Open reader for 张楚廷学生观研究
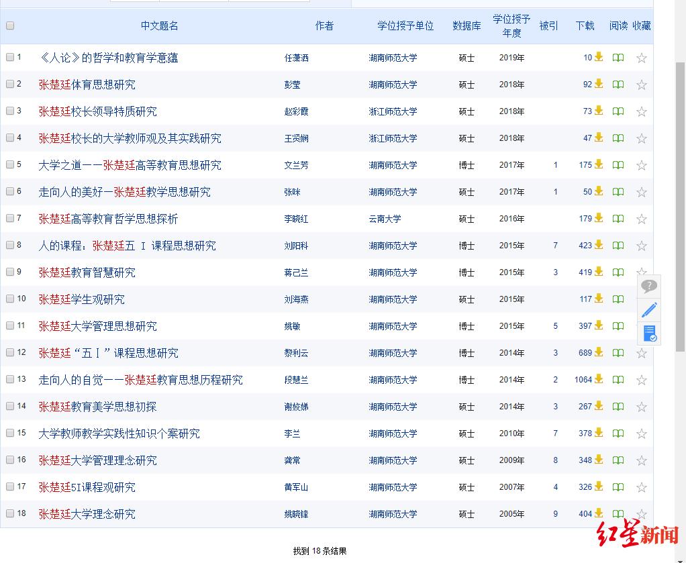Image resolution: width=686 pixels, height=563 pixels. [x=618, y=299]
